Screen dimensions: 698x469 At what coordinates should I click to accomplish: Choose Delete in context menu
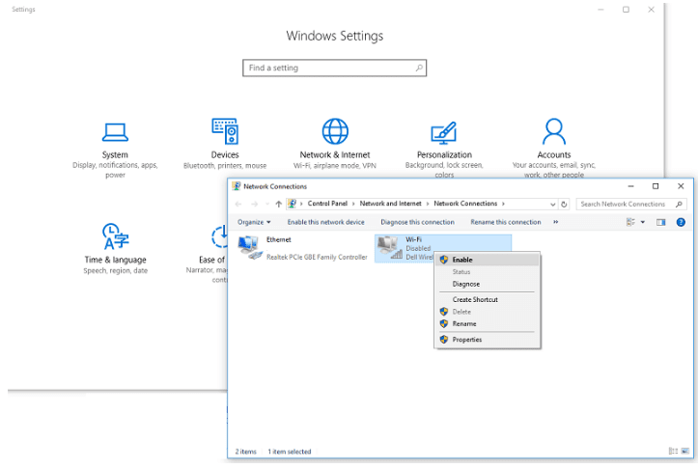pos(488,312)
